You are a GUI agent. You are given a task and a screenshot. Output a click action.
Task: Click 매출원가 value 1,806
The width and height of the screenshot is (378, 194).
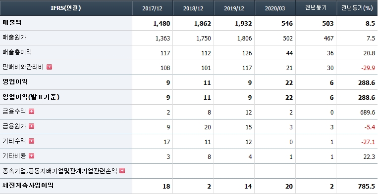(245, 39)
